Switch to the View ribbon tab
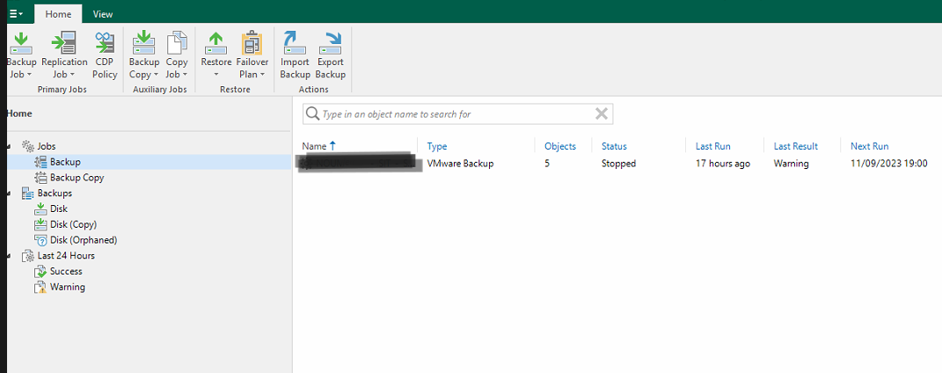 coord(103,14)
